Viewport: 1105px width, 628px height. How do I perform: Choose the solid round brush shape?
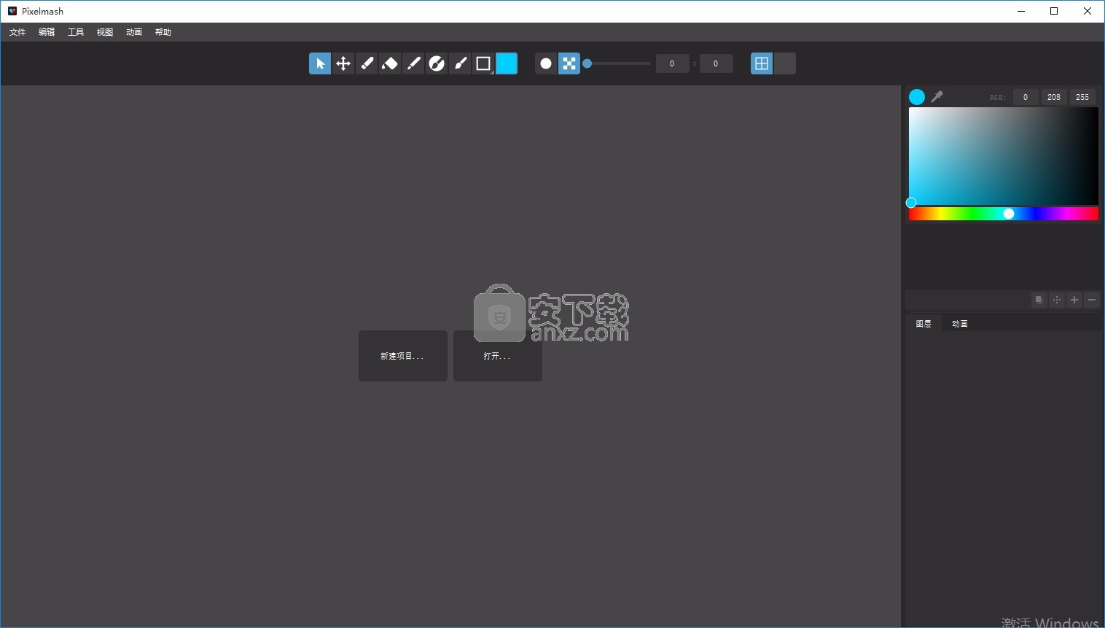point(546,63)
